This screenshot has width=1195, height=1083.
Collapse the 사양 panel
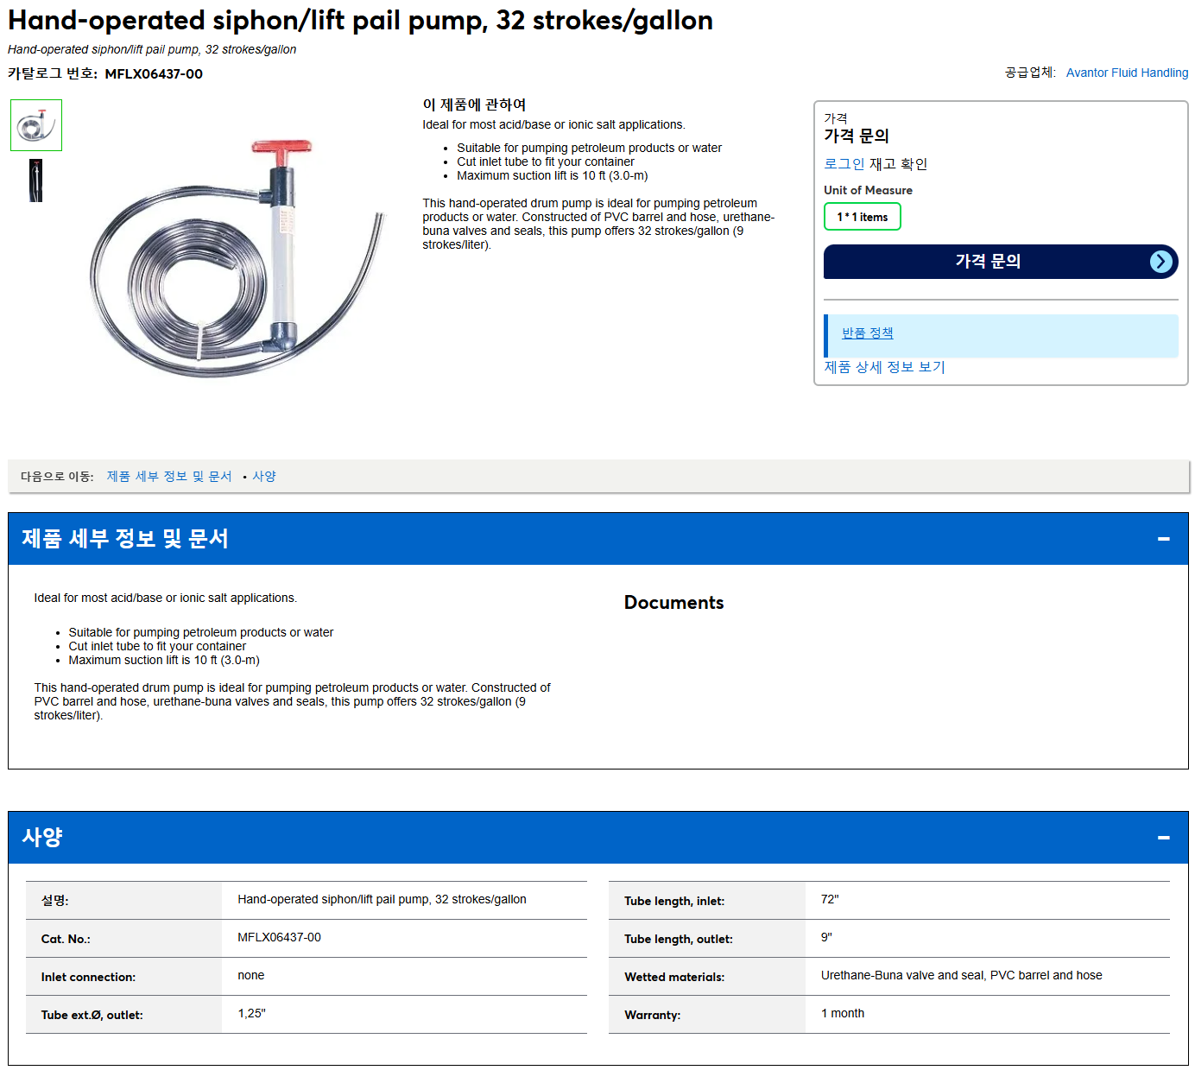pos(1164,838)
